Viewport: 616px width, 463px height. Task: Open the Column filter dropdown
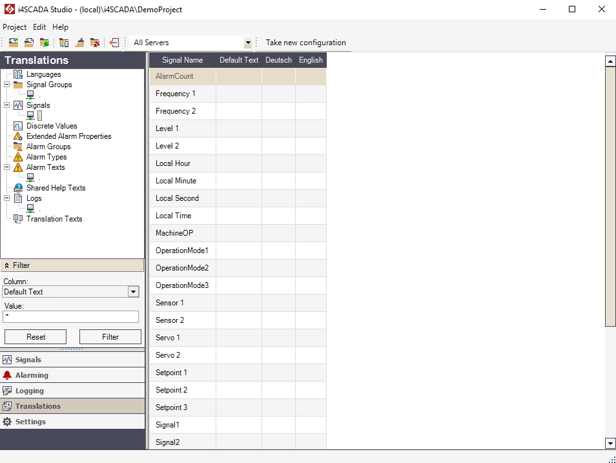tap(133, 292)
